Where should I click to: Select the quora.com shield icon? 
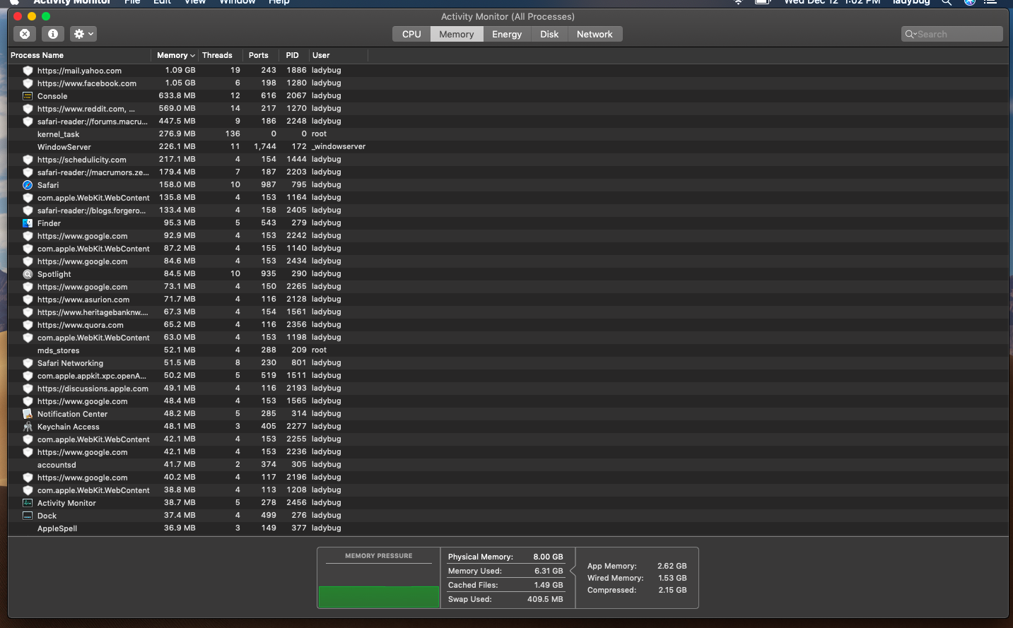tap(28, 325)
